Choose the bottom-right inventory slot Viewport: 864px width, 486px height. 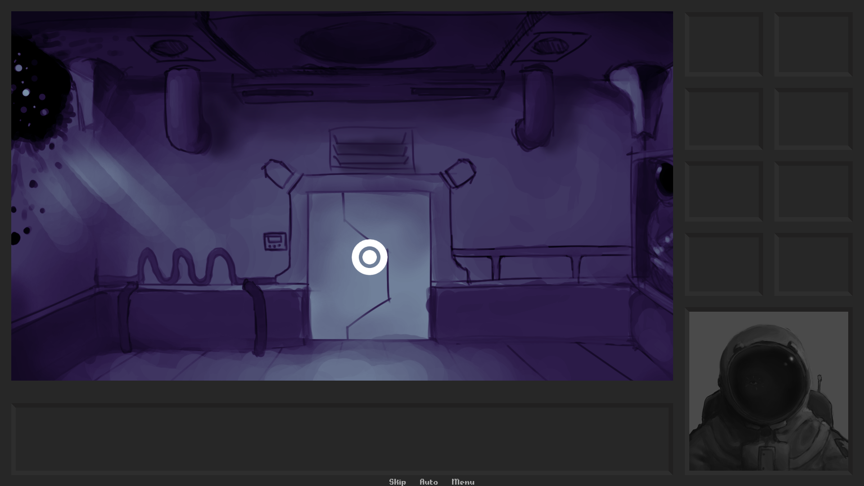[813, 264]
